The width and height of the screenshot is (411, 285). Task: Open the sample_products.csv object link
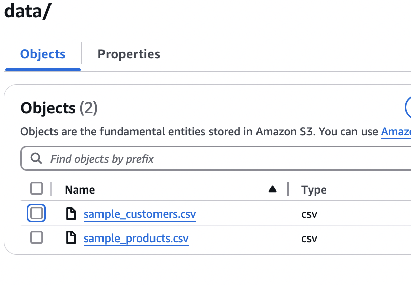(136, 238)
